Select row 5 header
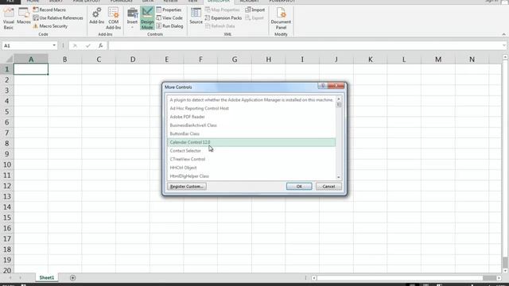The image size is (509, 286). (7, 111)
